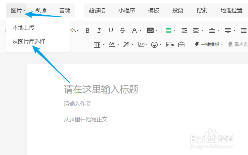This screenshot has height=155, width=248.
Task: Expand the spacing after paragraph dropdown
Action: (234, 31)
